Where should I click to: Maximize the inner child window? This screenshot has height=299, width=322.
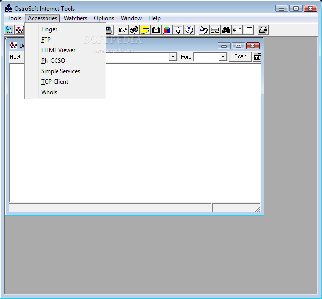[x=239, y=46]
